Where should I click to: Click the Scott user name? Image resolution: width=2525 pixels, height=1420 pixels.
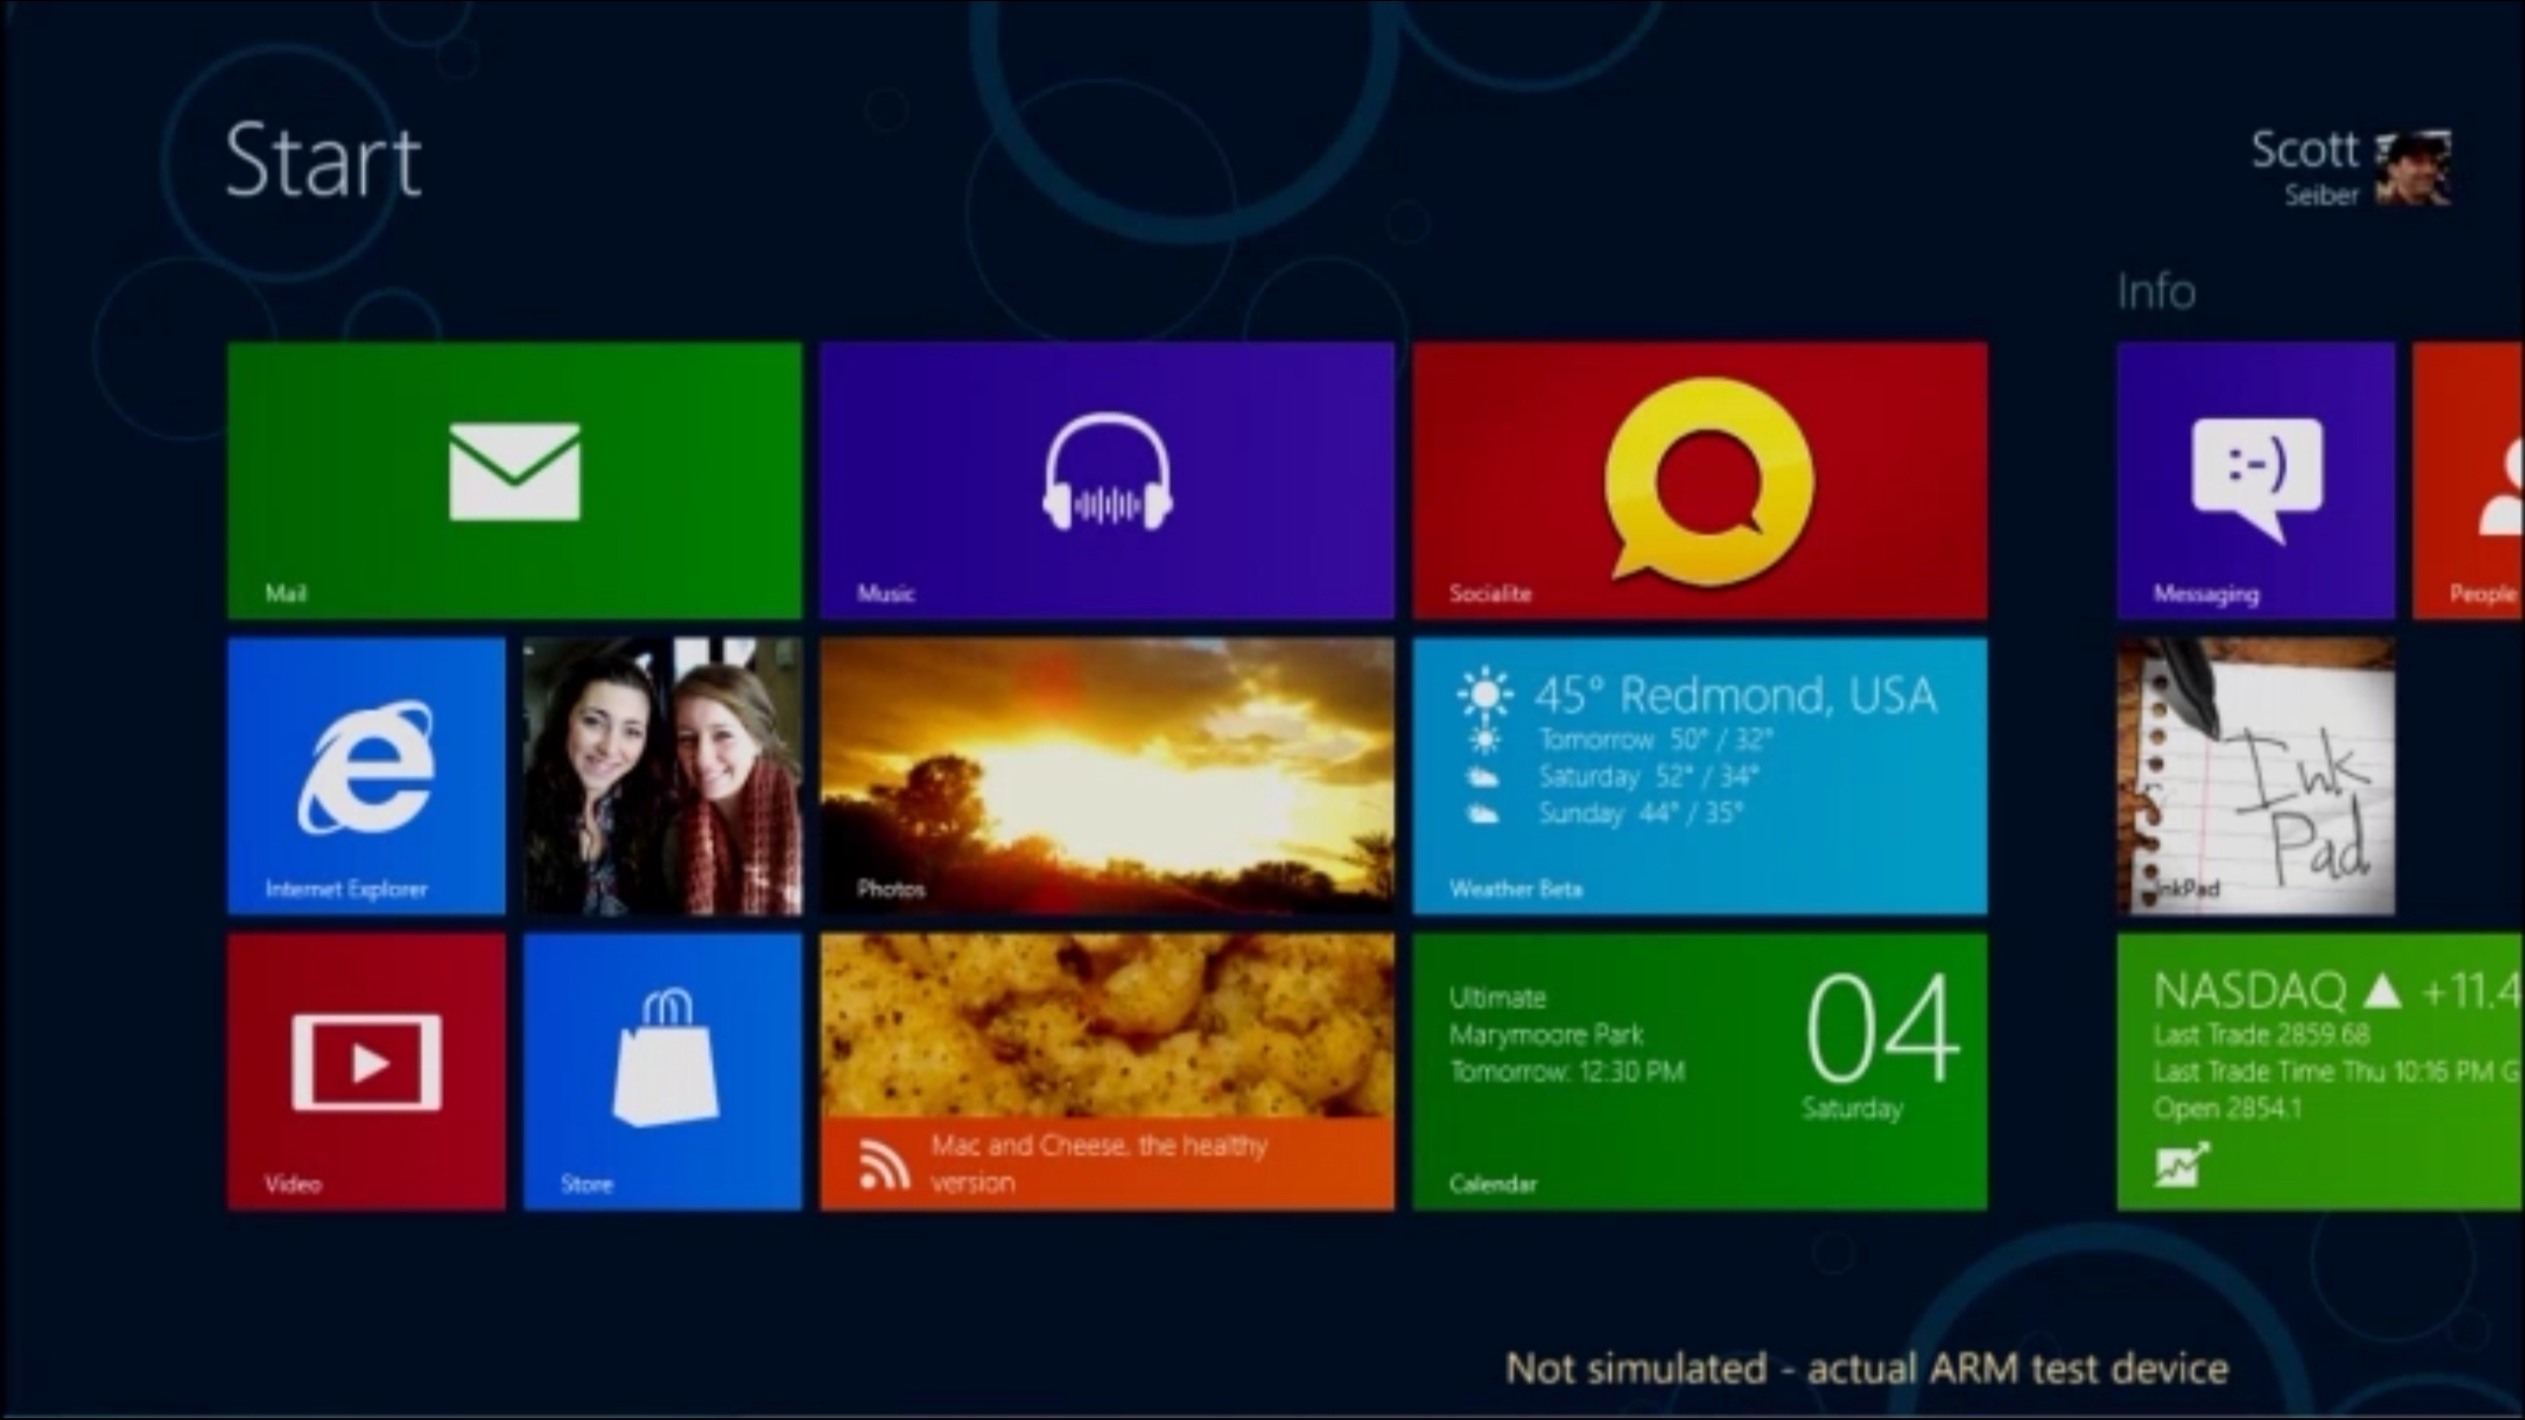pos(2304,151)
